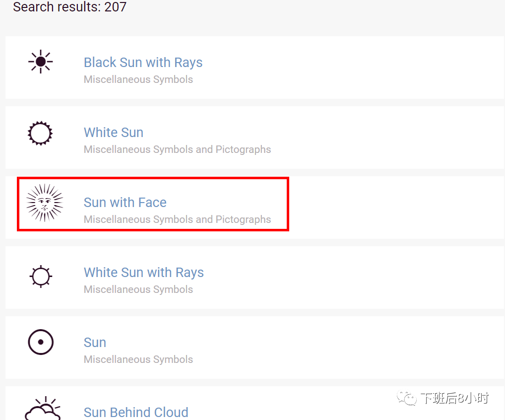Follow the "Sun with Face" title link
The width and height of the screenshot is (505, 420).
pos(125,203)
